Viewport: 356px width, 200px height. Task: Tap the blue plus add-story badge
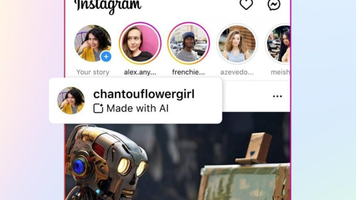click(106, 57)
